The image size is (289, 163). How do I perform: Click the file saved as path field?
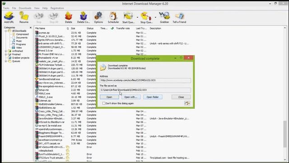pos(145,90)
